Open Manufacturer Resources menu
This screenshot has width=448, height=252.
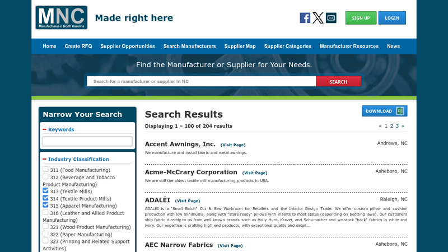349,46
